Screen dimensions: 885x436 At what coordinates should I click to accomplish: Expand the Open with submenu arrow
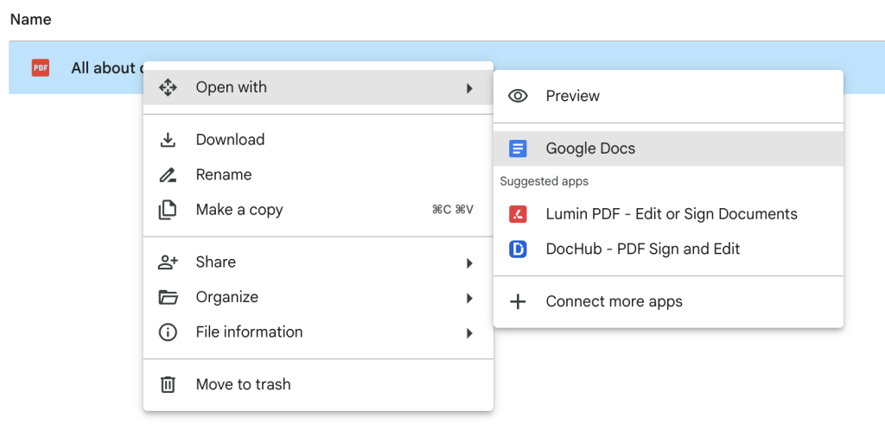click(x=469, y=88)
